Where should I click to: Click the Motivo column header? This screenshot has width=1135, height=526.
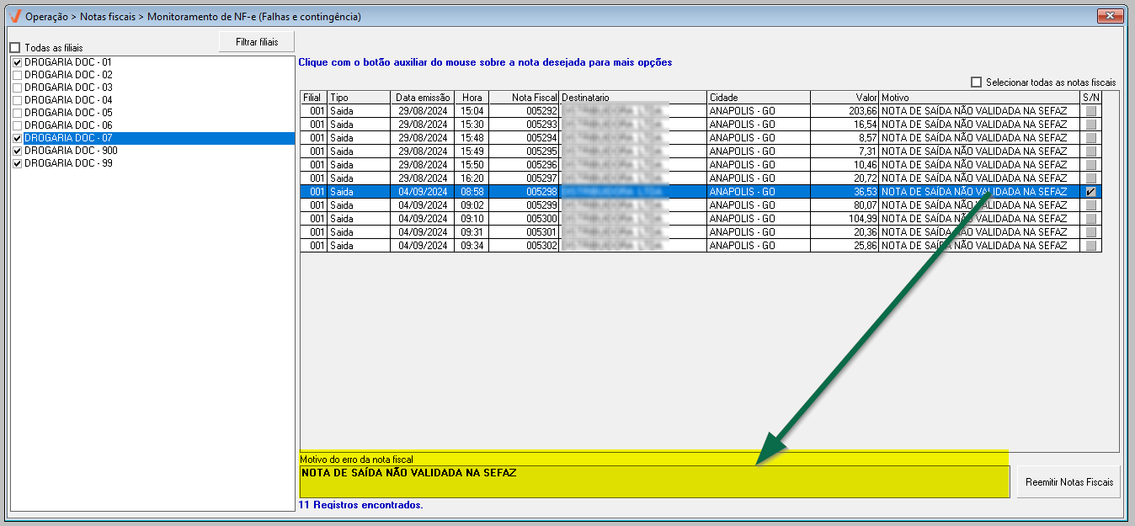tap(978, 98)
